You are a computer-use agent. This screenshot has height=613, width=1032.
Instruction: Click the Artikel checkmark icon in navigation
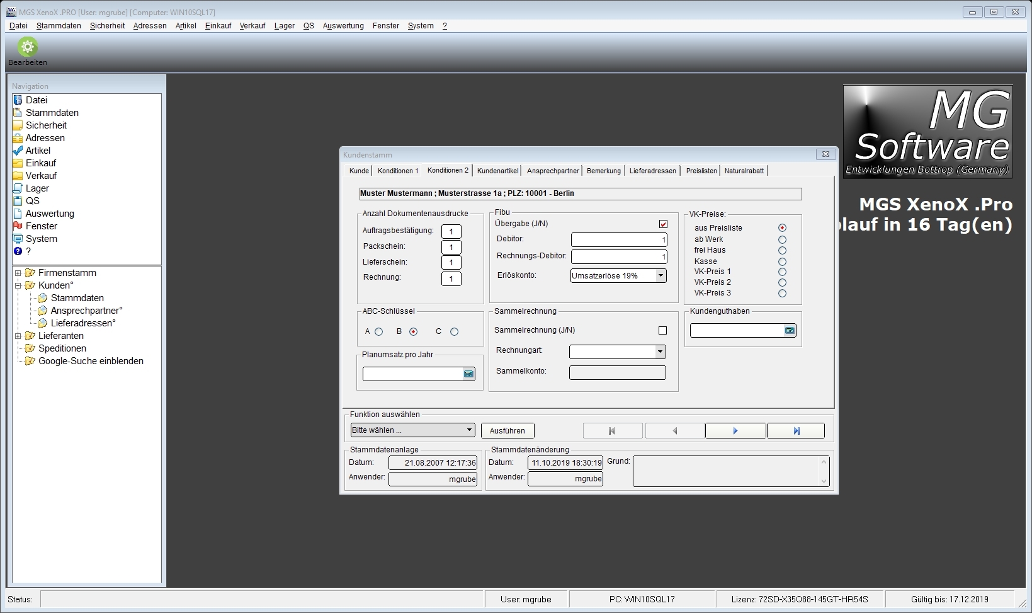coord(18,151)
